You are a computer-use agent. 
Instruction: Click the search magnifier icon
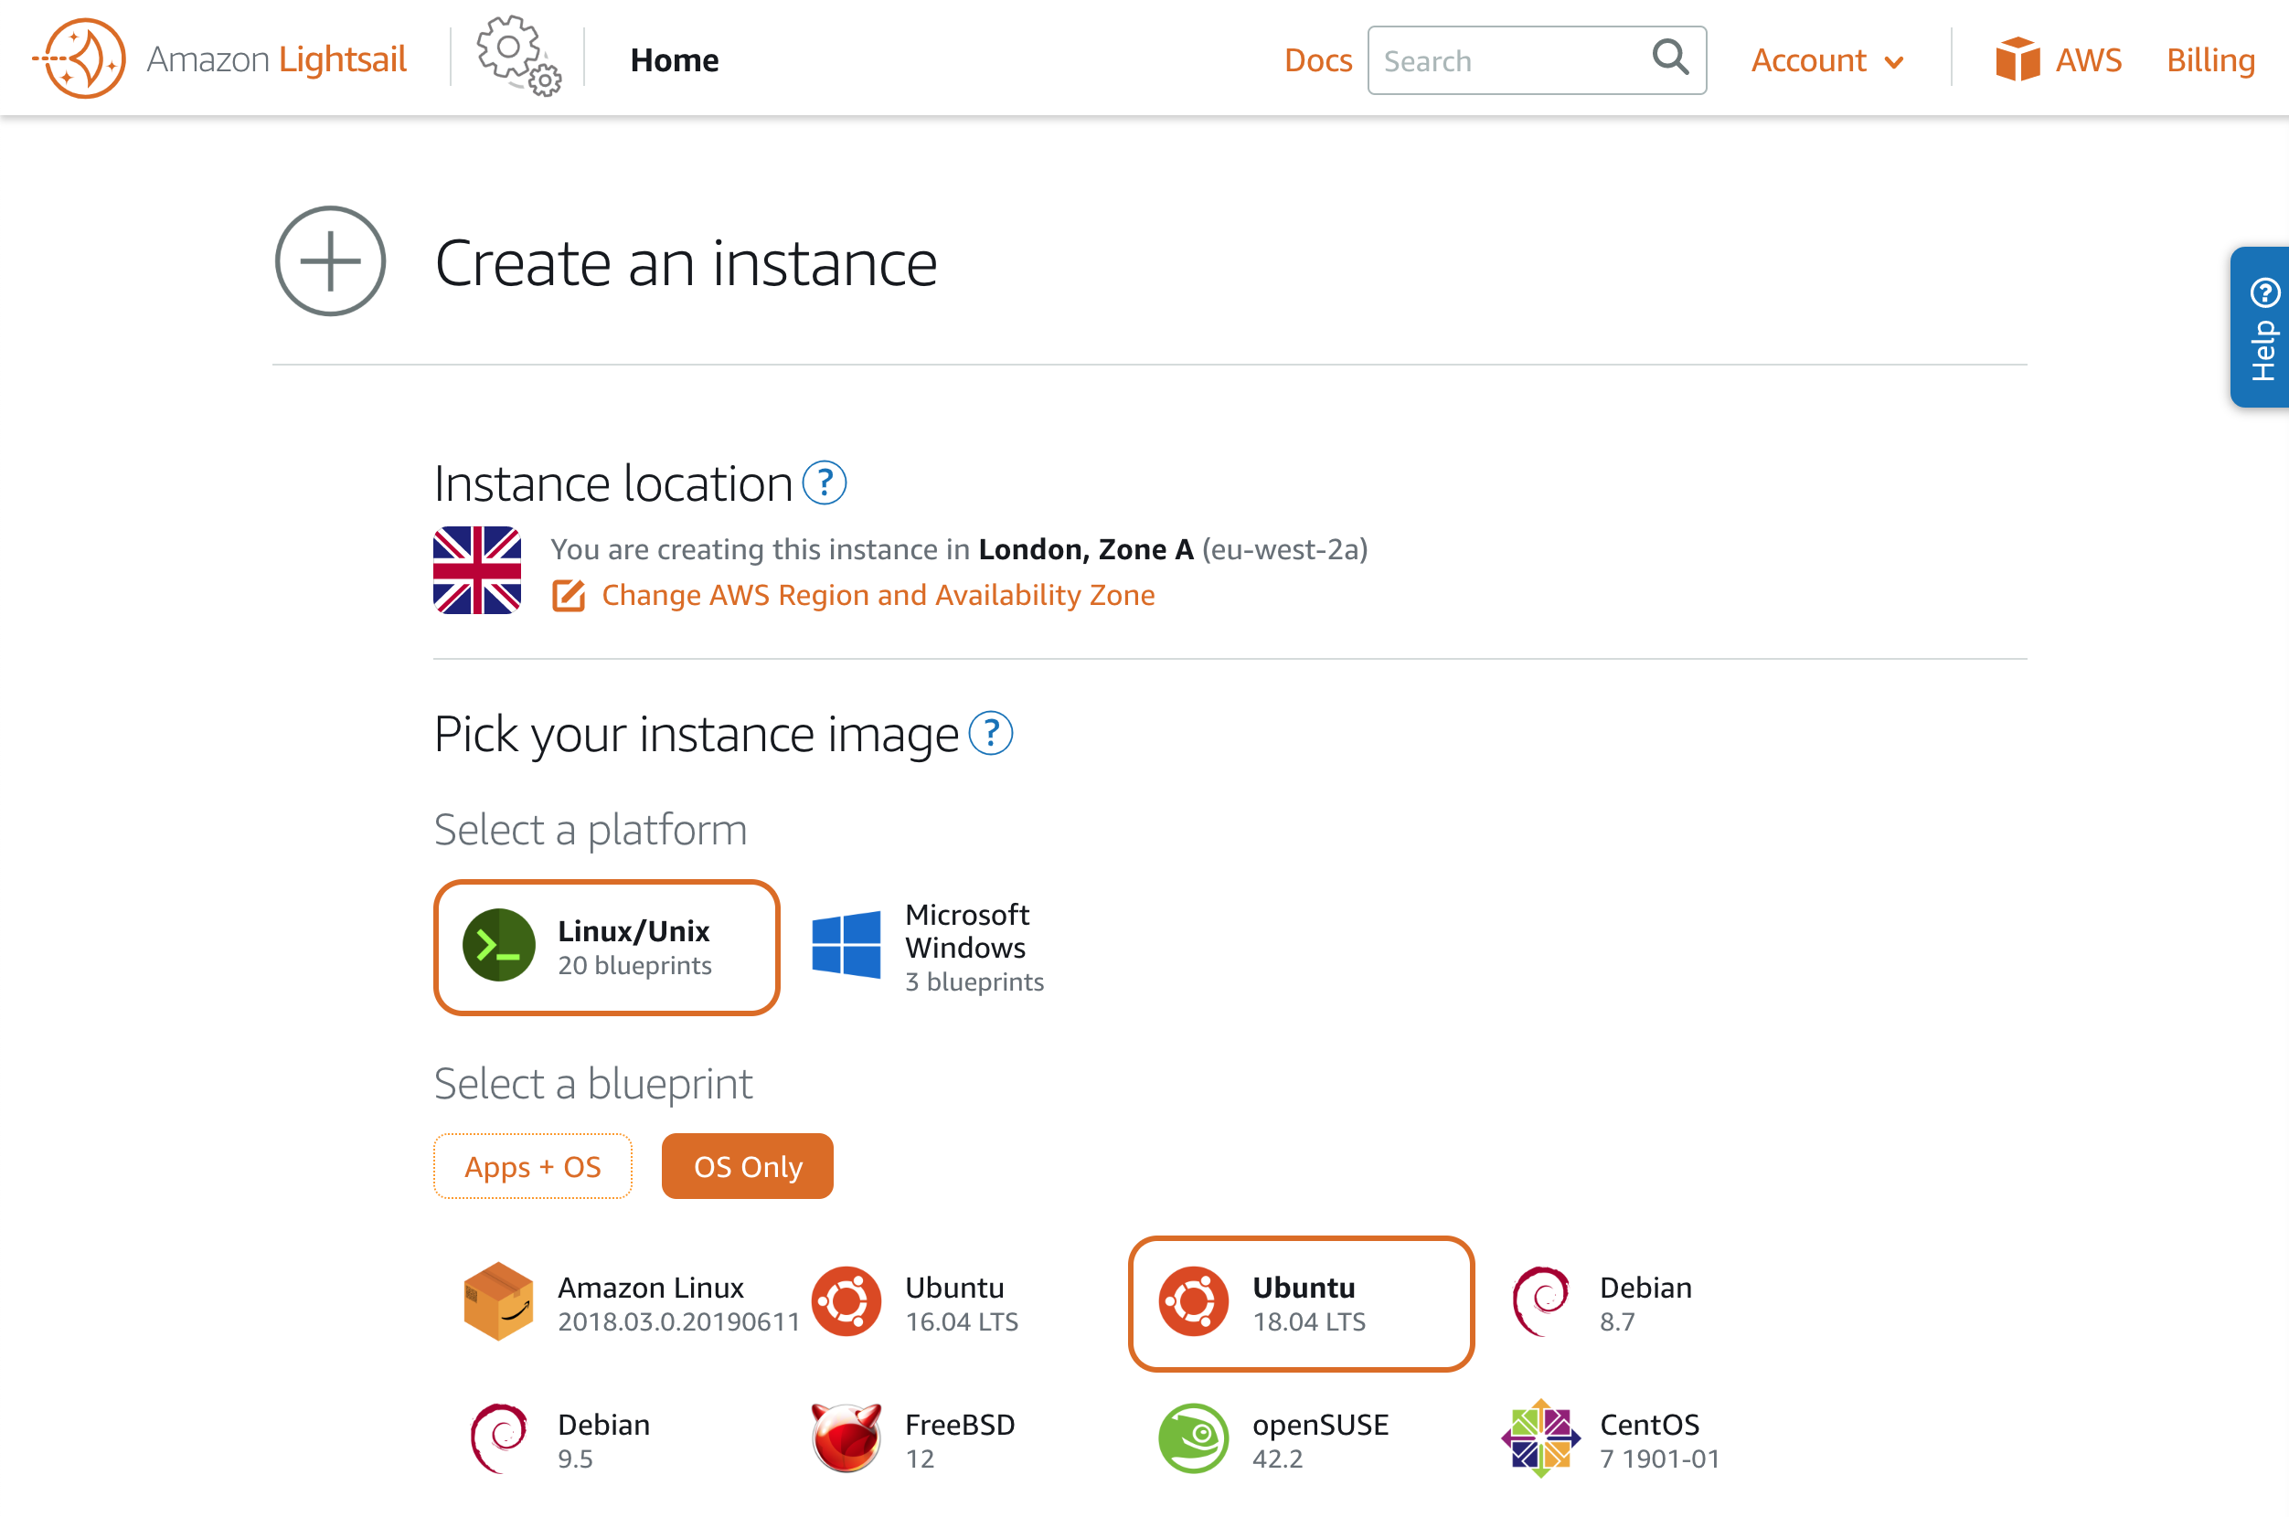(1669, 57)
